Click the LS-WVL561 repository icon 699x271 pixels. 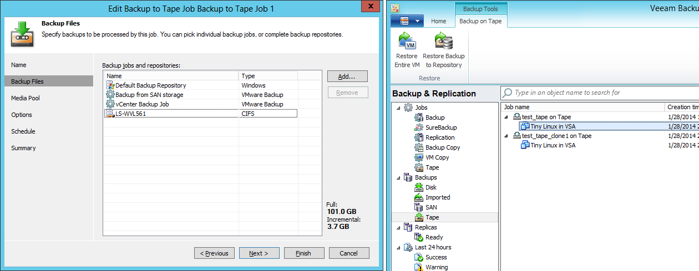[110, 114]
